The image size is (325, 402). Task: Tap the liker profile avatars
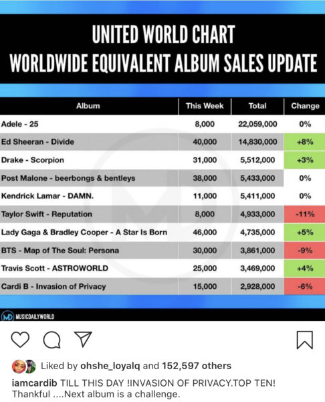click(24, 366)
